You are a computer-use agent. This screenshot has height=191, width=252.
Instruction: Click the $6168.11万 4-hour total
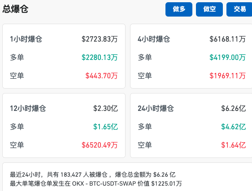coord(228,39)
